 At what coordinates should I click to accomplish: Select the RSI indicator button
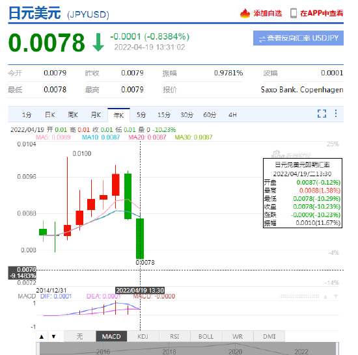click(174, 336)
